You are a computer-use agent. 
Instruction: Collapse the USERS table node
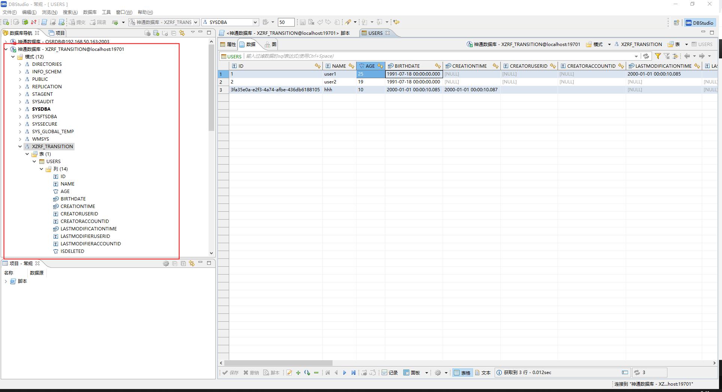pyautogui.click(x=34, y=161)
